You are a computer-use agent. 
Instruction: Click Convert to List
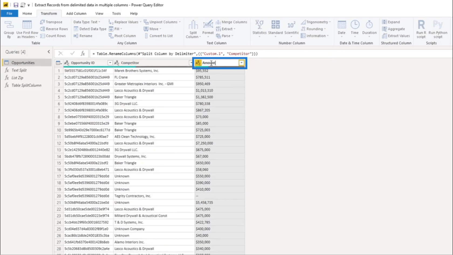(158, 36)
